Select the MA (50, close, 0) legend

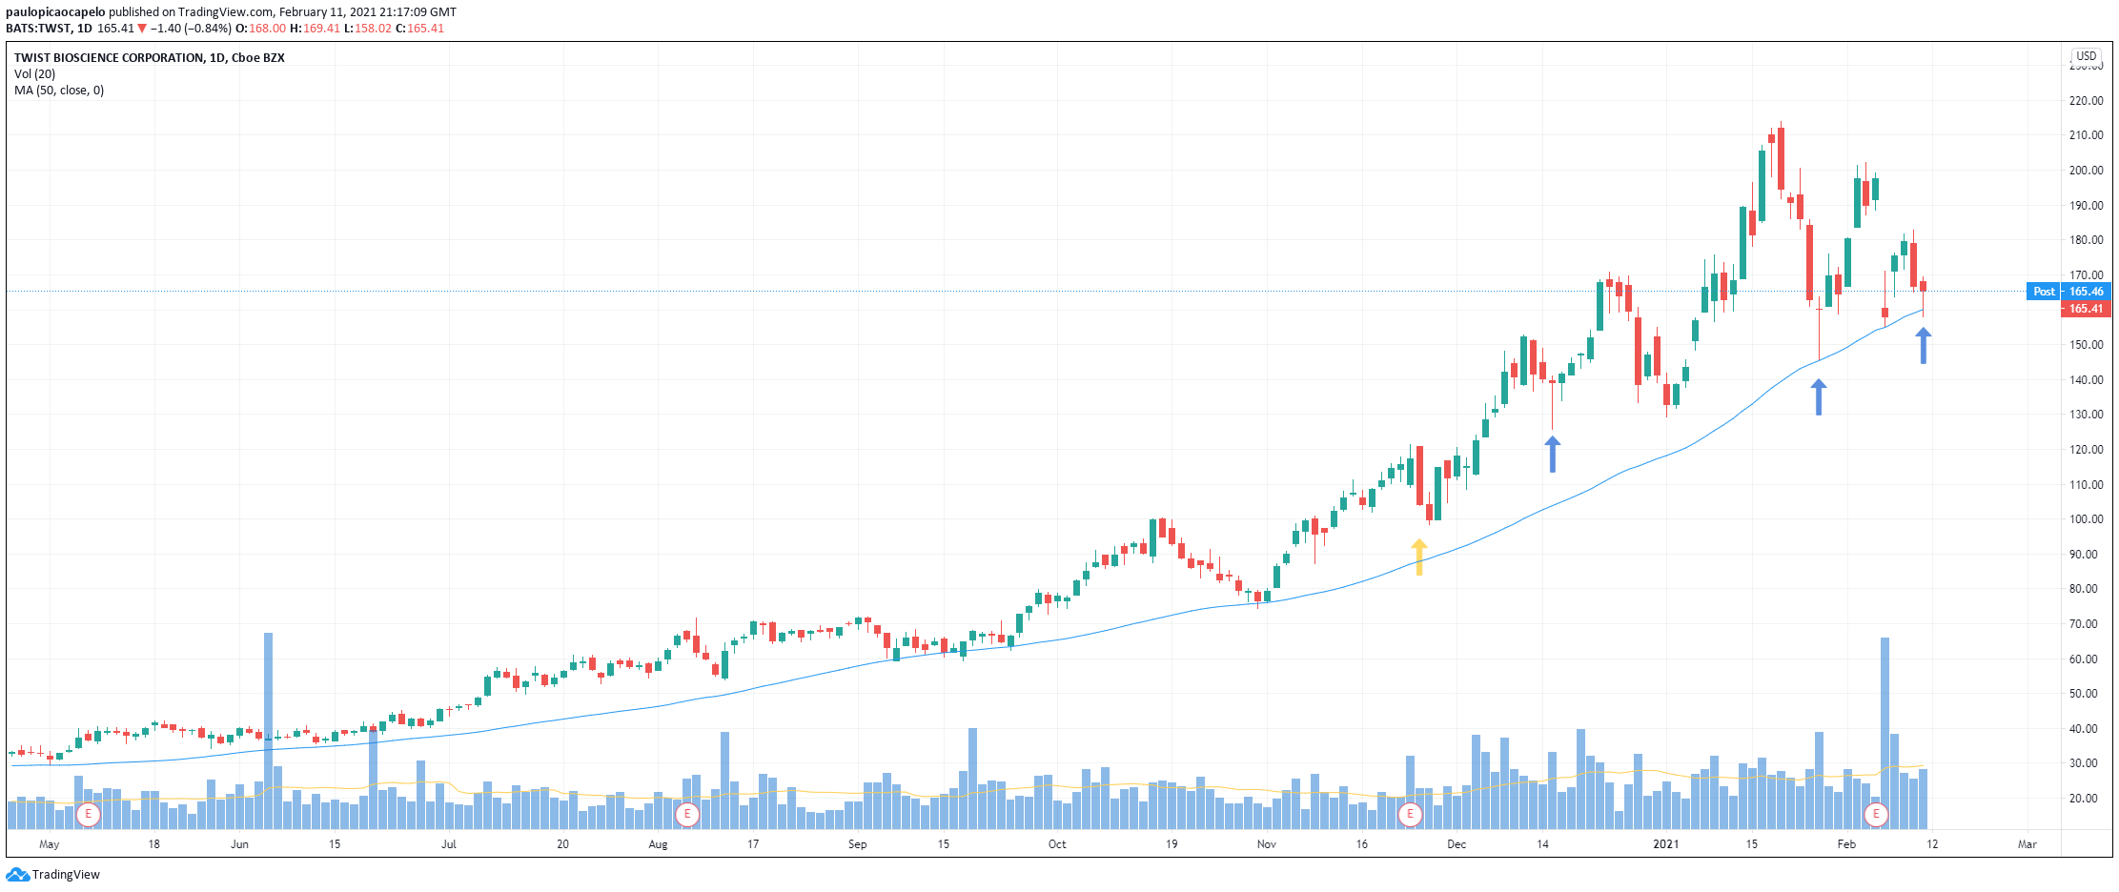point(59,91)
